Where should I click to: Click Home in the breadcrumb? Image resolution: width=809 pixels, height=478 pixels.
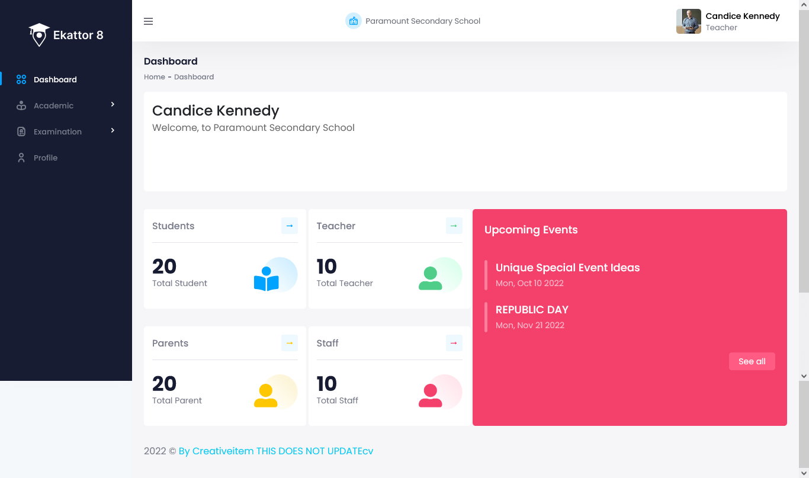pos(155,76)
